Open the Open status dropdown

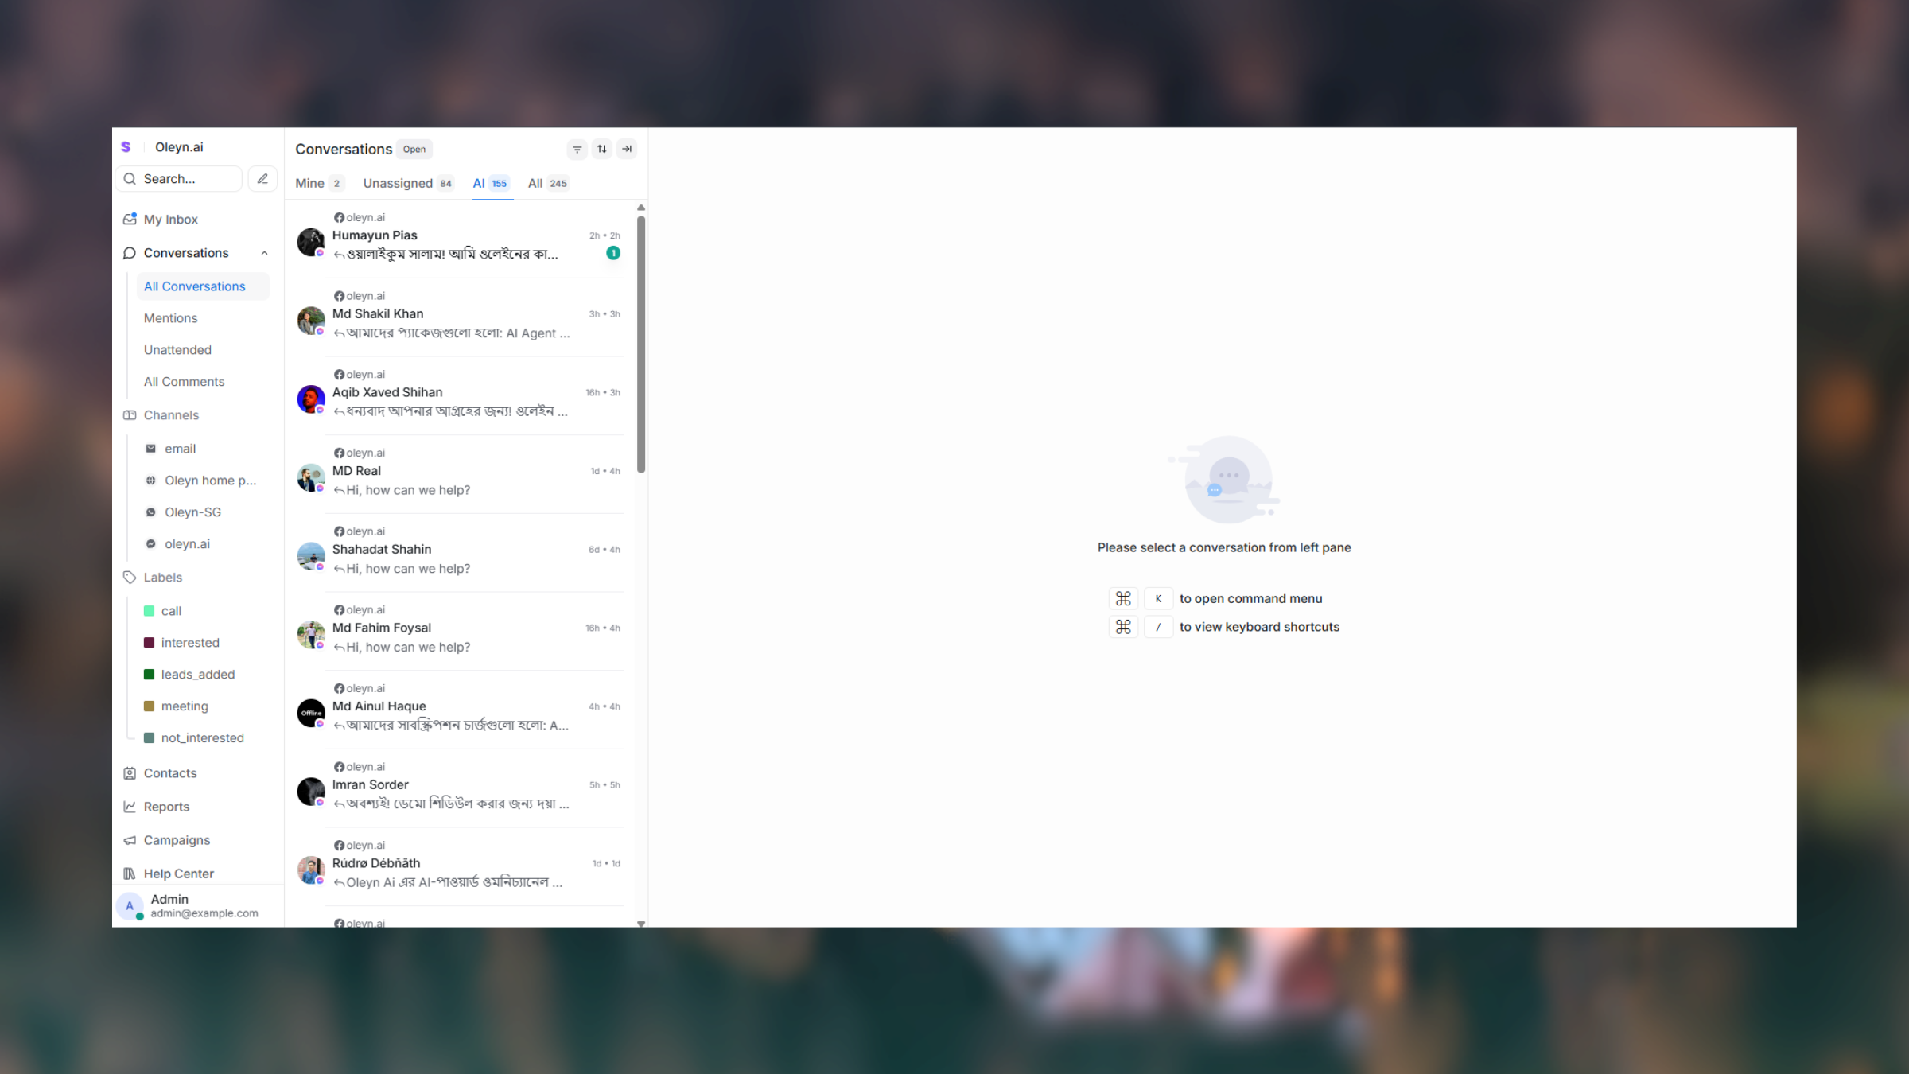click(x=414, y=149)
